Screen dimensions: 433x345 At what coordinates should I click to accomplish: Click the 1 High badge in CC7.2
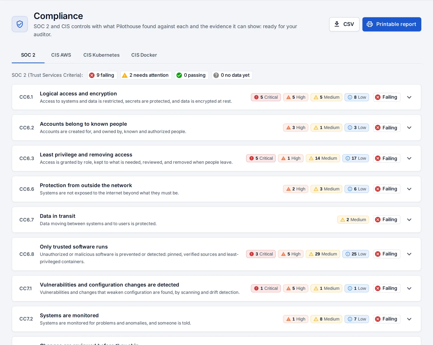tap(296, 319)
